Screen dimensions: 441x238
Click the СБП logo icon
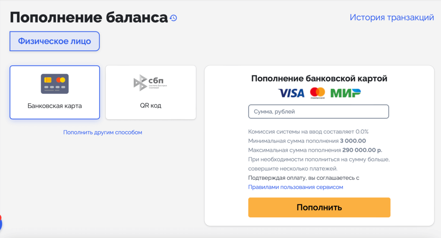pyautogui.click(x=150, y=83)
